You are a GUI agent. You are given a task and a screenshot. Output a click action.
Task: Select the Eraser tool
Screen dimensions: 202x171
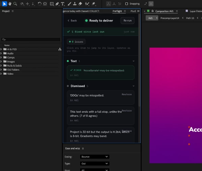tap(80, 4)
